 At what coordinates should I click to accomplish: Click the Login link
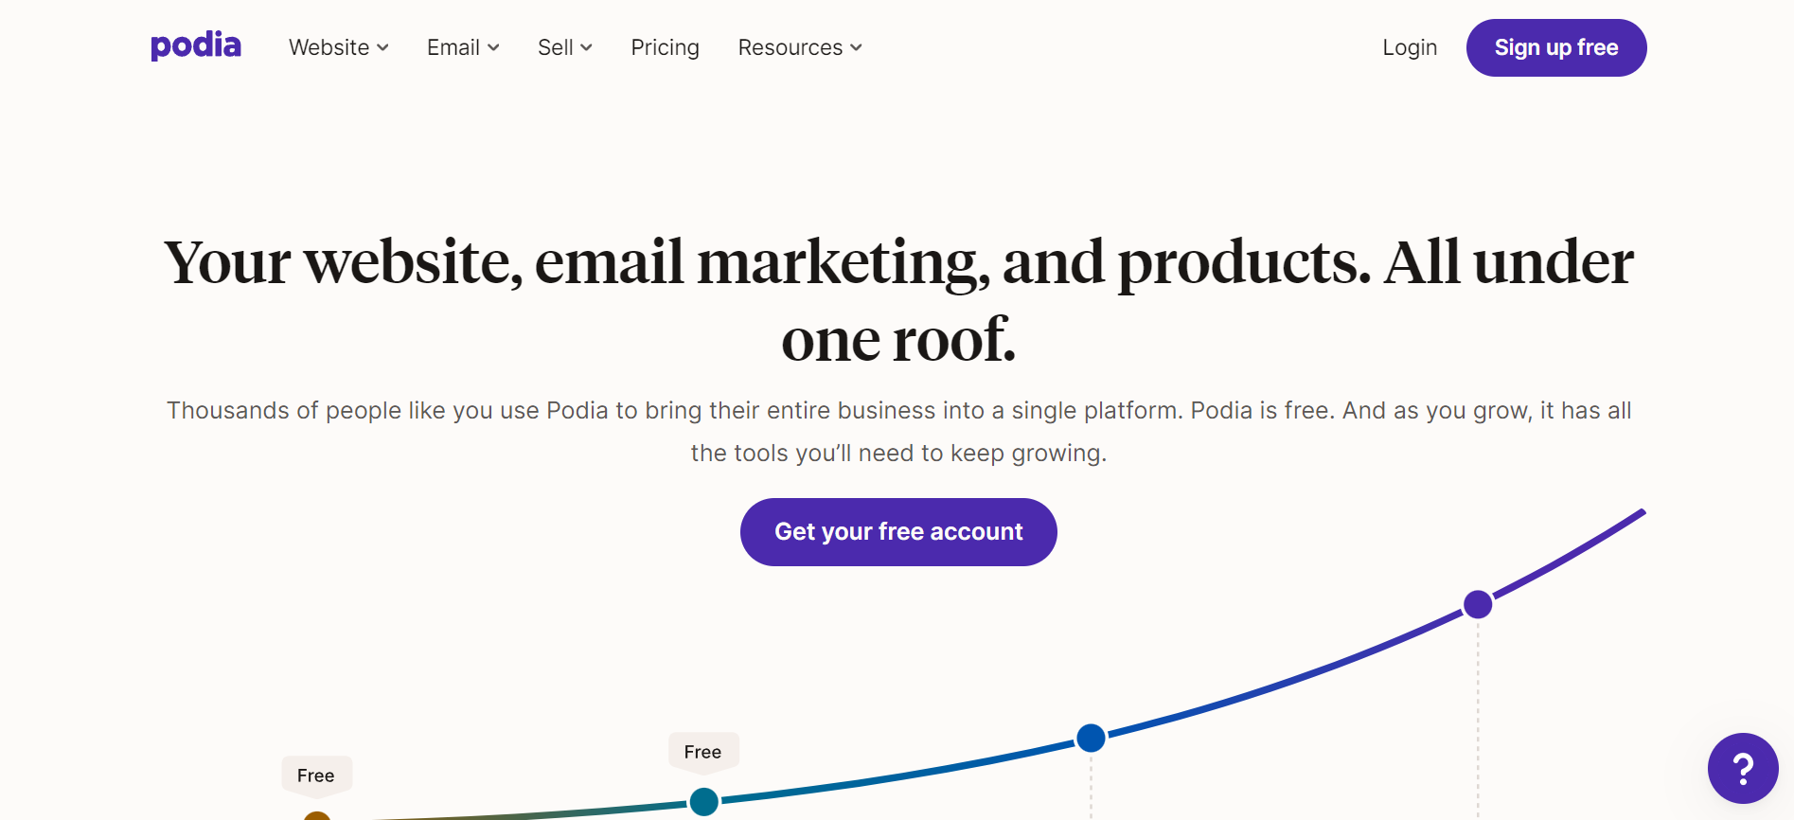[1409, 47]
